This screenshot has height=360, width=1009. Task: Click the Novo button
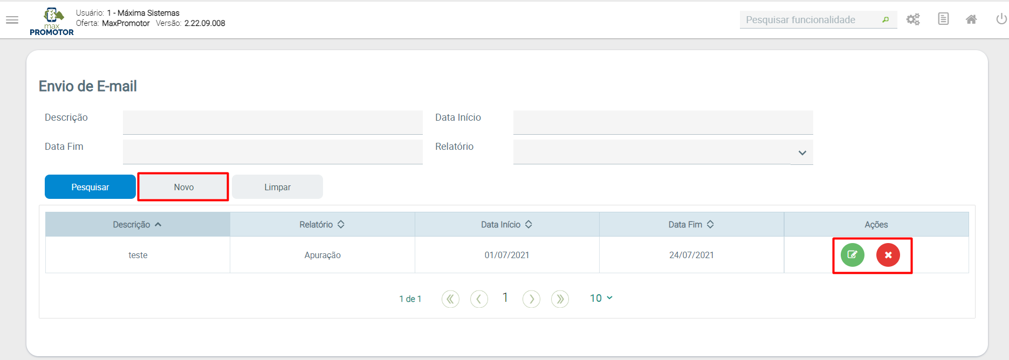(183, 187)
